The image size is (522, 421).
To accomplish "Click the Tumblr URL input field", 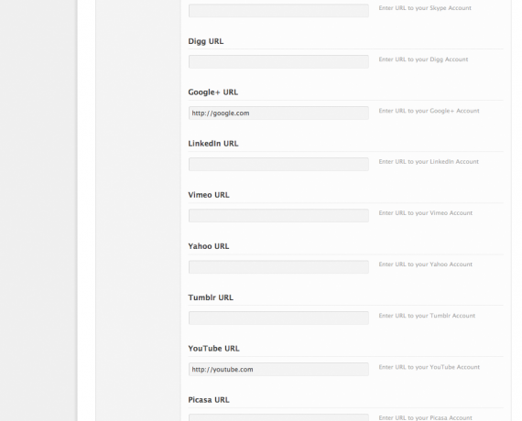I will click(x=278, y=318).
